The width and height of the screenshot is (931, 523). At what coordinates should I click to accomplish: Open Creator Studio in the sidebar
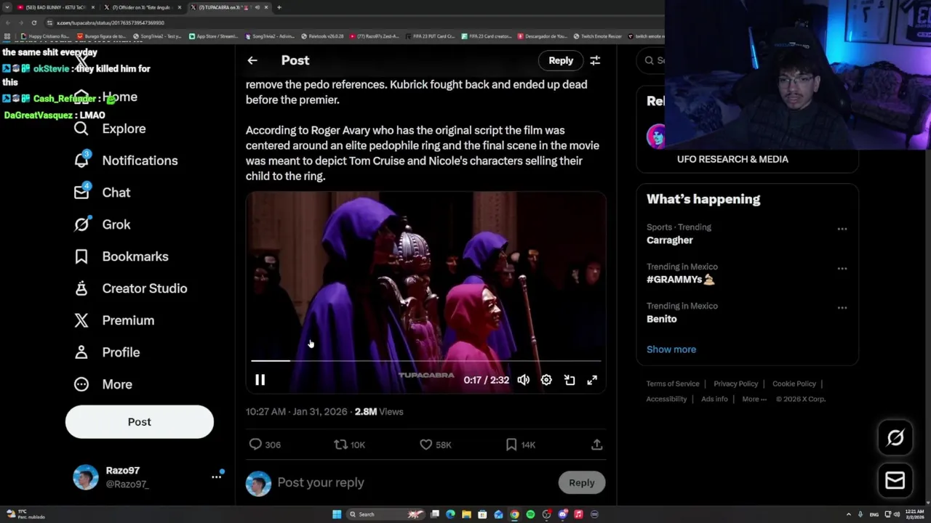tap(130, 288)
